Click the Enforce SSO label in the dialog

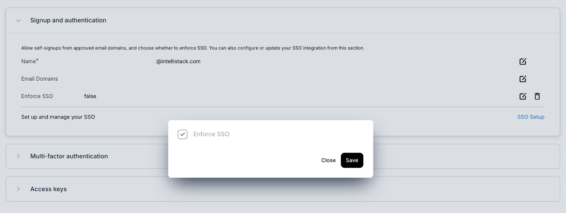click(211, 134)
